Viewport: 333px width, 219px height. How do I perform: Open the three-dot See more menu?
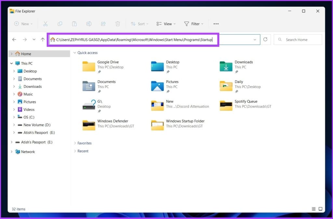point(216,24)
